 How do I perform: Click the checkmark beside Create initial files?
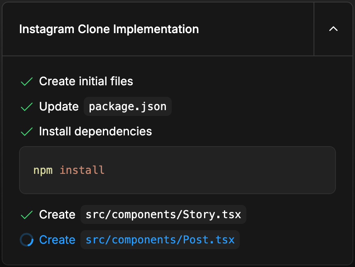[x=27, y=82]
